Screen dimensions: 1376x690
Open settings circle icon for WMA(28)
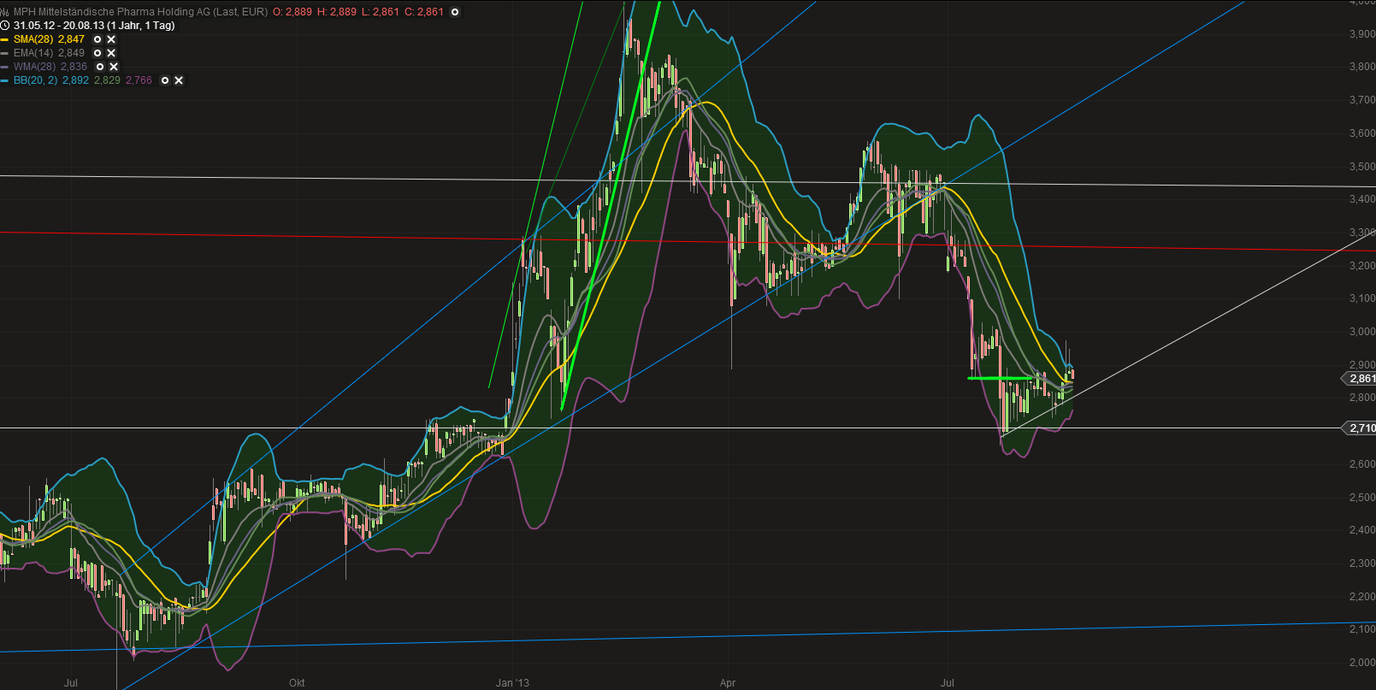click(100, 67)
